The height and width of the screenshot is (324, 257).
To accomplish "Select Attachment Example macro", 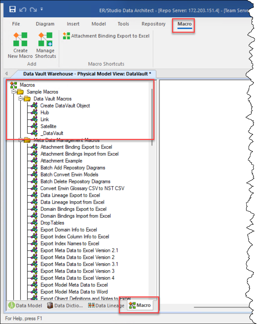I will click(61, 161).
